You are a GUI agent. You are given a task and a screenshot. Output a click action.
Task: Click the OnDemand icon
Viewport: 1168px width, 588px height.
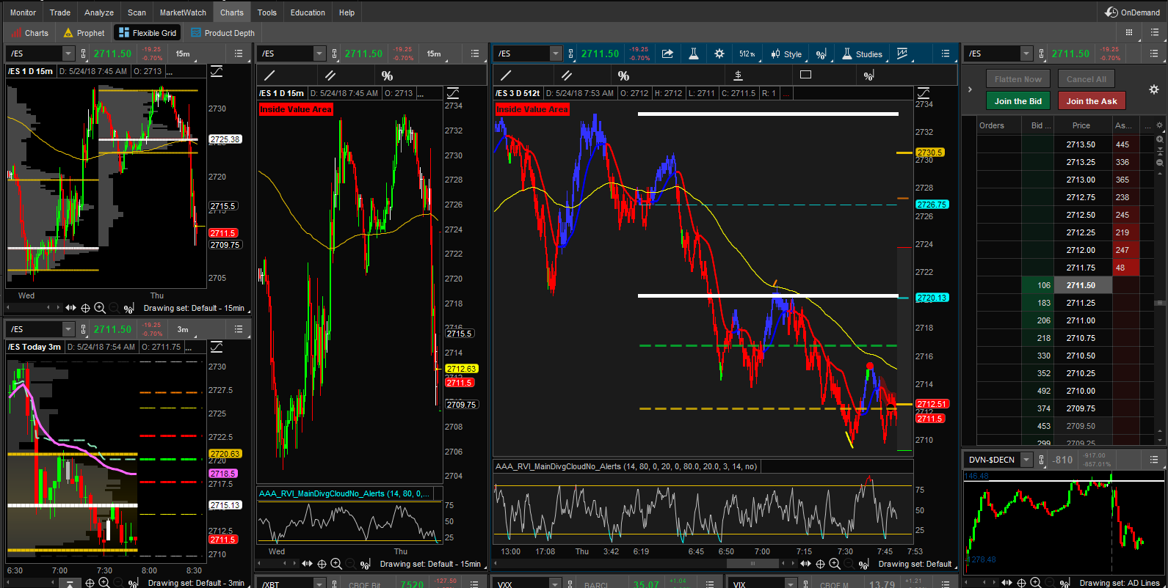(x=1111, y=12)
